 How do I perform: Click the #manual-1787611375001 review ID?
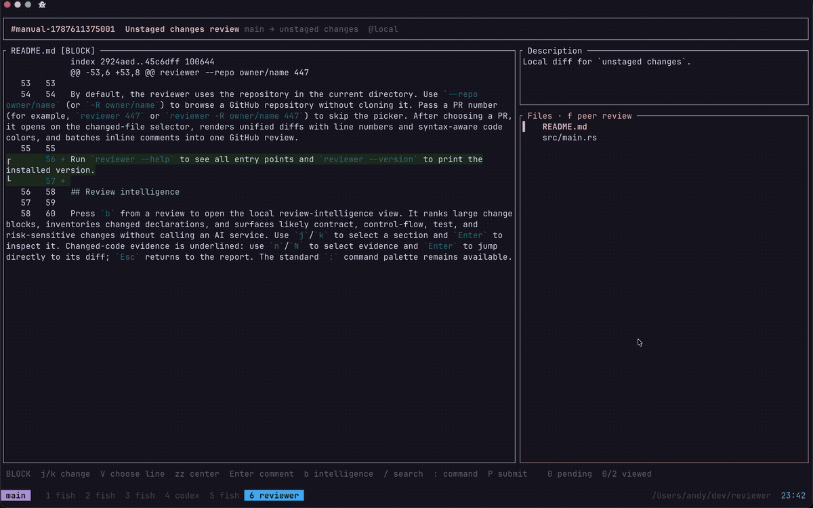click(x=63, y=29)
